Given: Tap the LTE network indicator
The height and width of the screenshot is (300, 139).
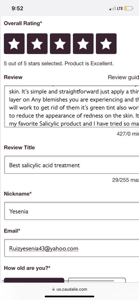Looking at the screenshot, I should (120, 9).
